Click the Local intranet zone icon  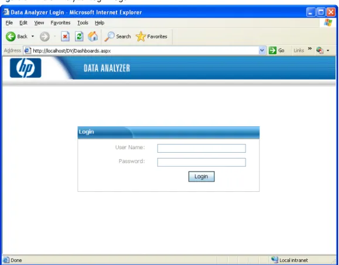point(275,260)
